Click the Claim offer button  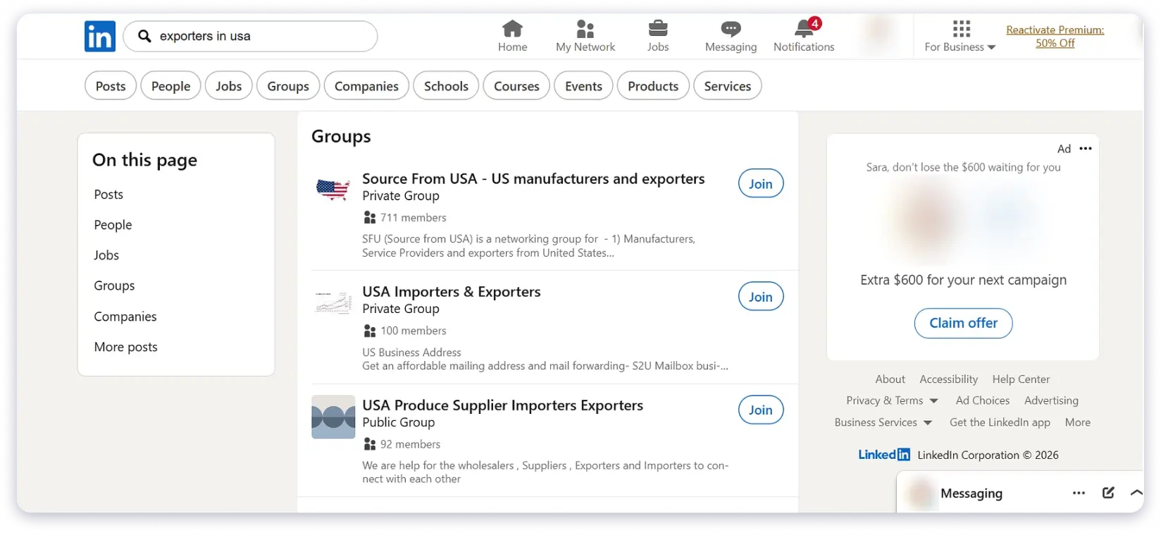pos(963,323)
